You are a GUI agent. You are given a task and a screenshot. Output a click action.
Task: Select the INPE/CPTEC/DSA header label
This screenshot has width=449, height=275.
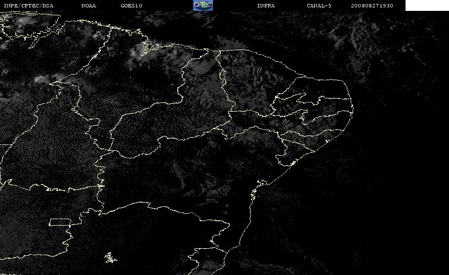pyautogui.click(x=29, y=6)
